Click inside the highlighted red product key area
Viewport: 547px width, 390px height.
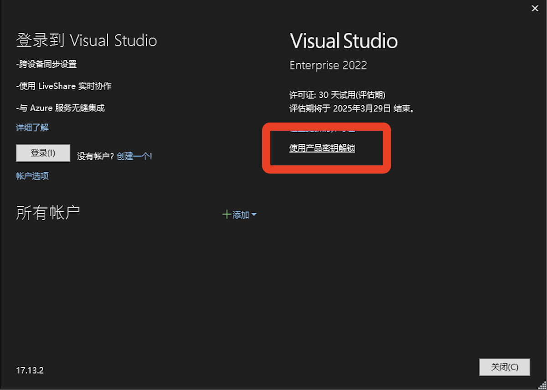(326, 148)
